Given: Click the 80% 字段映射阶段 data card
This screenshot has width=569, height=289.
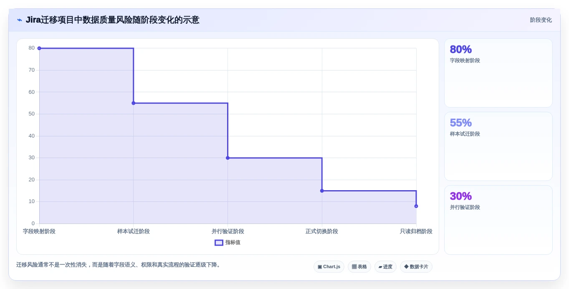Looking at the screenshot, I should pos(498,73).
